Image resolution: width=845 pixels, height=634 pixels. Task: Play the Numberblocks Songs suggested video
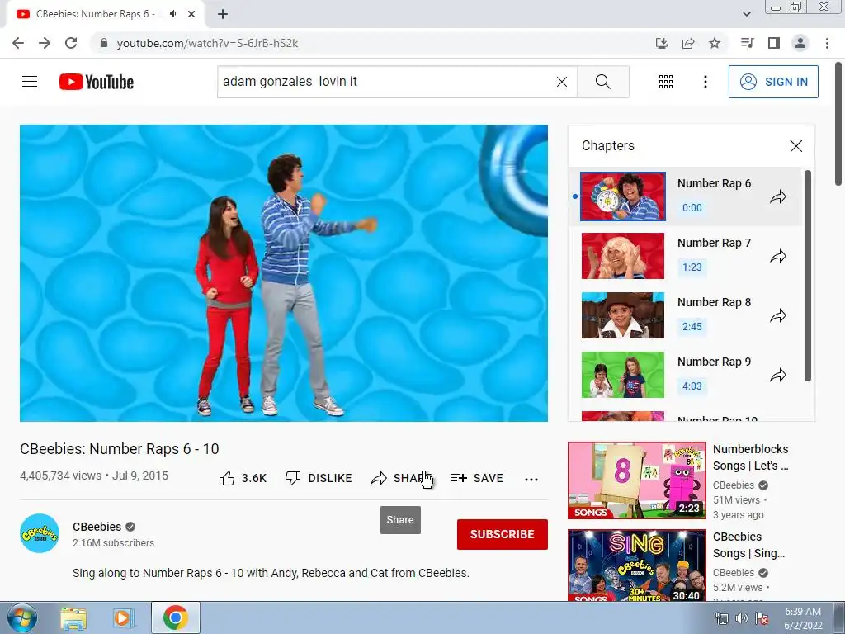636,480
